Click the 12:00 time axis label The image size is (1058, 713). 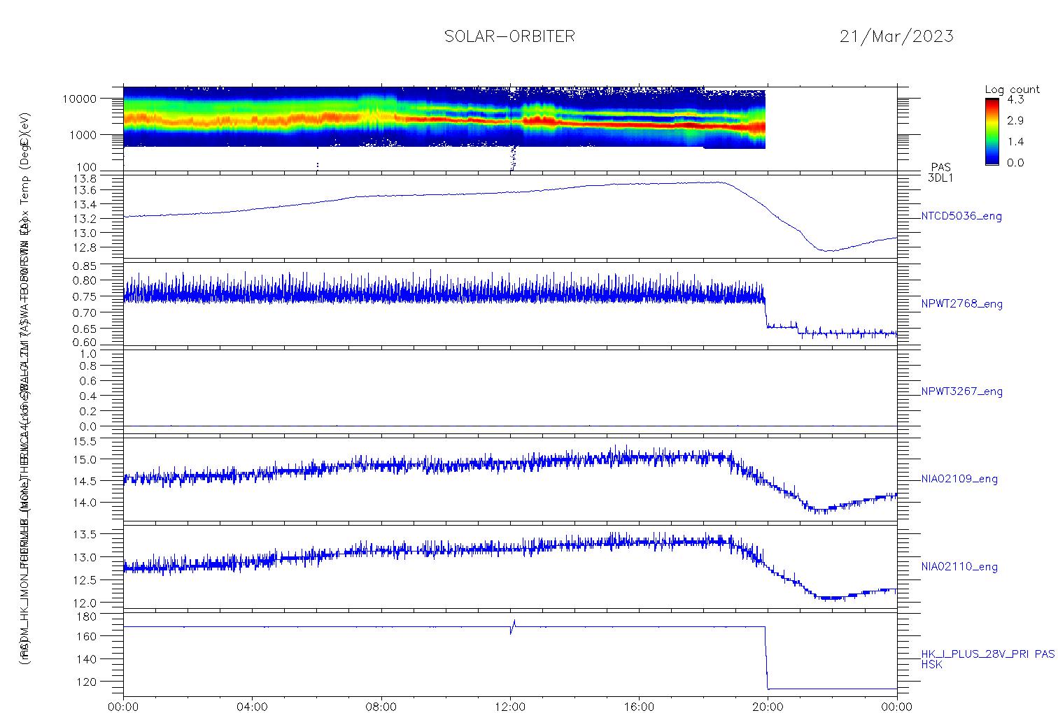click(x=509, y=707)
